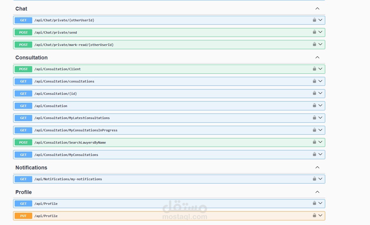
Task: Collapse the Consultation section chevron
Action: [x=317, y=57]
